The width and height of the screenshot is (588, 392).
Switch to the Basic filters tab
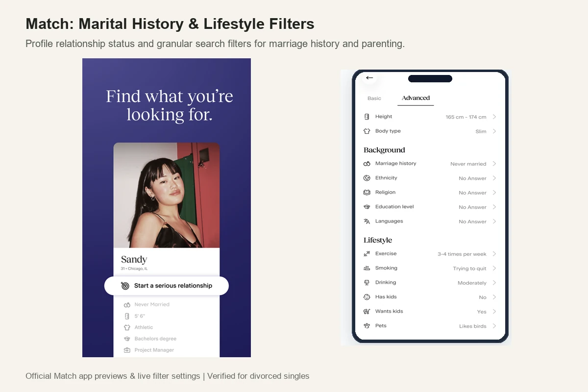pos(374,98)
